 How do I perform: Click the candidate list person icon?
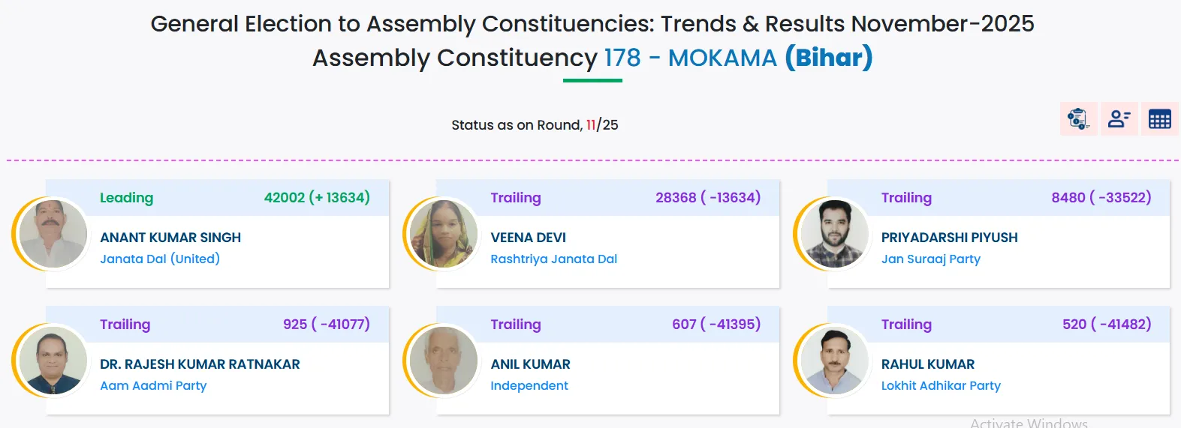coord(1119,119)
